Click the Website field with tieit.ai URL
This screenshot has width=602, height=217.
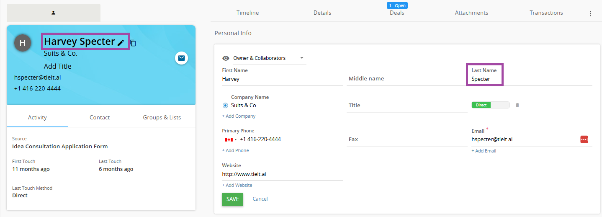(282, 174)
